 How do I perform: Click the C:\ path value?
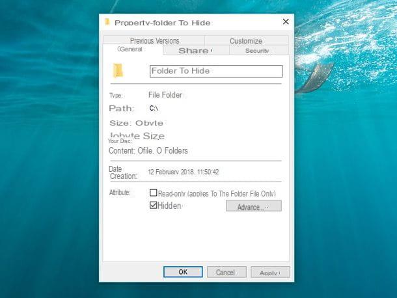[x=154, y=109]
